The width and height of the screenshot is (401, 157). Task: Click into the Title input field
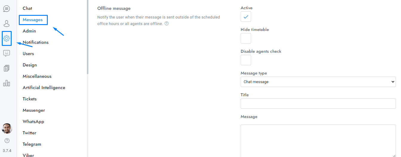click(x=318, y=104)
